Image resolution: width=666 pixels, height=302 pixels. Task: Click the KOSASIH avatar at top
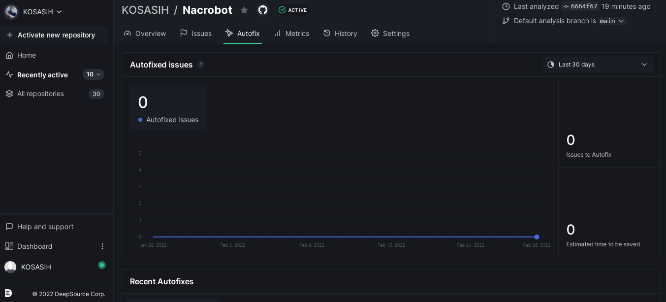pos(11,12)
